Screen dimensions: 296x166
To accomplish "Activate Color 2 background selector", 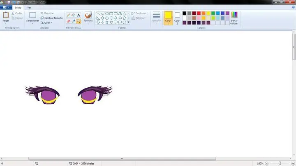I will [x=177, y=18].
